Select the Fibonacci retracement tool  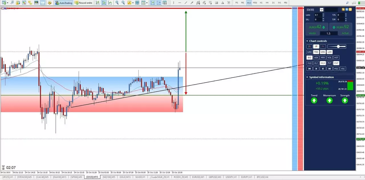point(210,3)
